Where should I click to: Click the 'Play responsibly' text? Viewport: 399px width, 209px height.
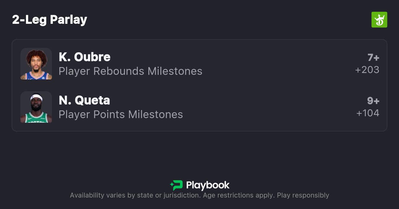(x=303, y=195)
